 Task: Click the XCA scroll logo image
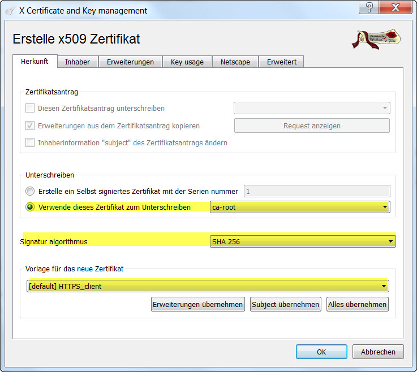pyautogui.click(x=377, y=38)
